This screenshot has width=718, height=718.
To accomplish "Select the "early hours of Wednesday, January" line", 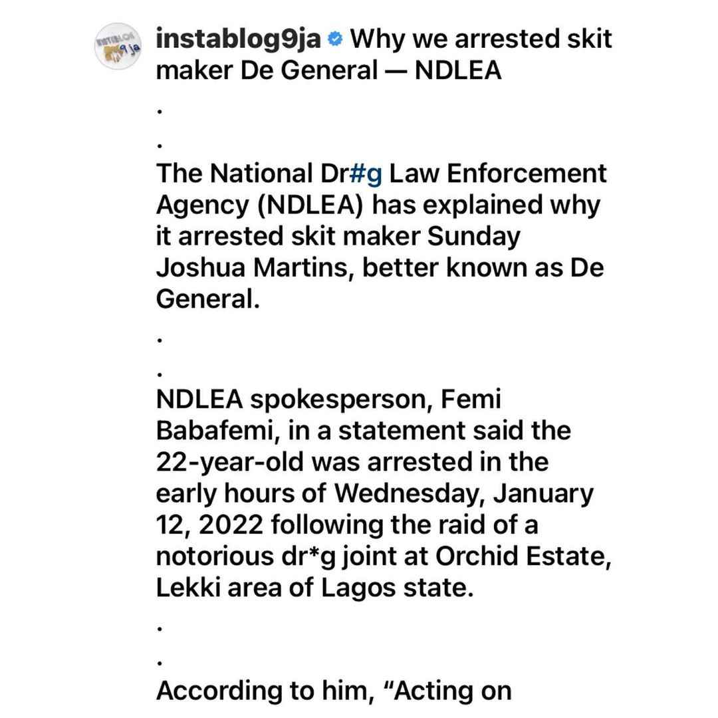I will pyautogui.click(x=374, y=494).
